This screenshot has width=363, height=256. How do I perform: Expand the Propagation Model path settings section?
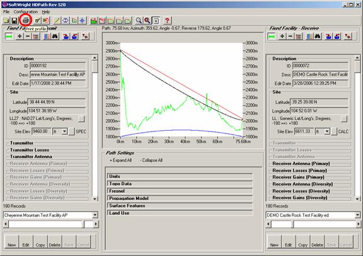180,199
